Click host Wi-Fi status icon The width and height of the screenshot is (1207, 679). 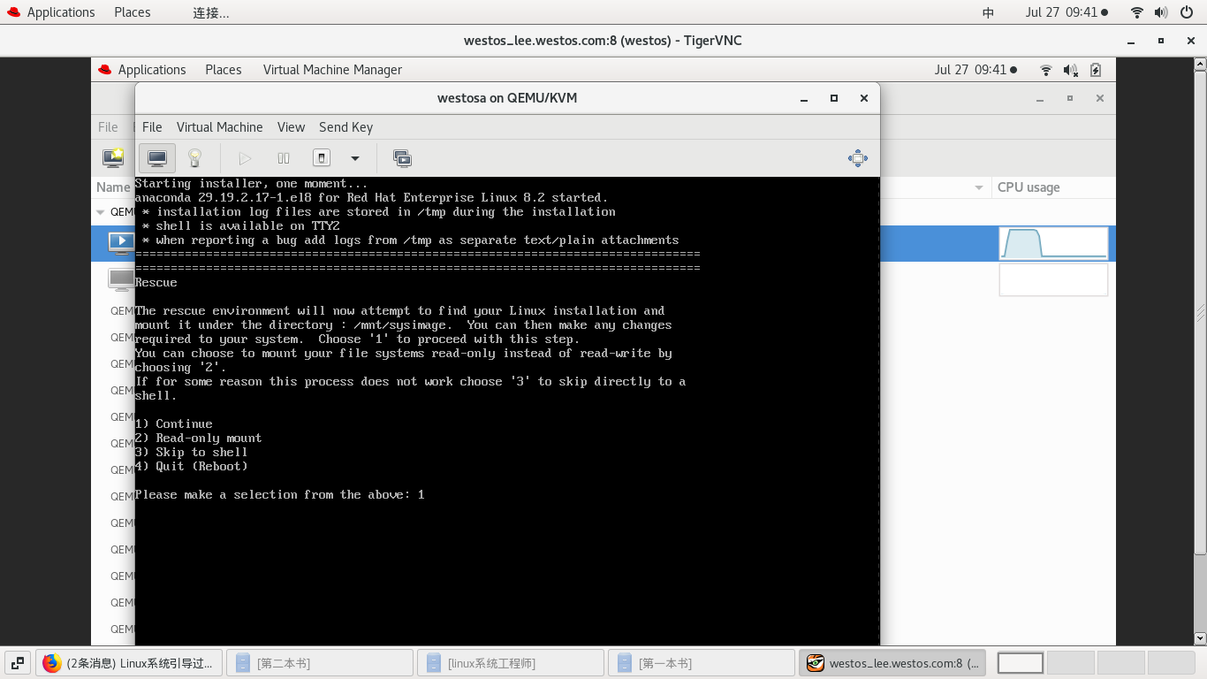1137,12
